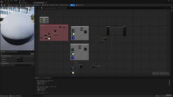Click the Search toolbar button

[x=16, y=5]
